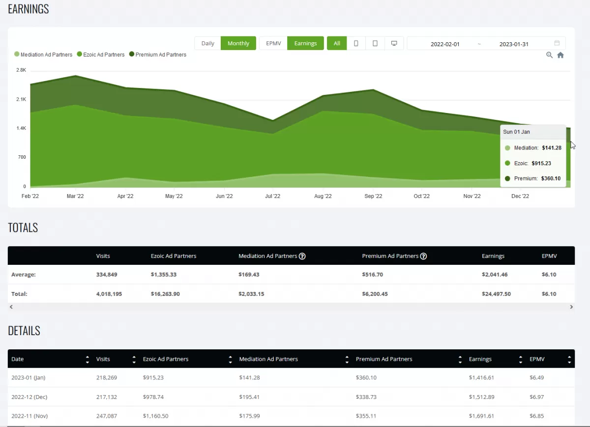This screenshot has height=427, width=590.
Task: Toggle Premium Ad Partners legend series
Action: click(x=157, y=55)
